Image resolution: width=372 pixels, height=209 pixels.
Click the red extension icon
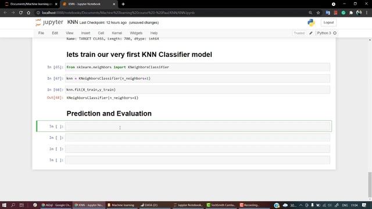(335, 13)
